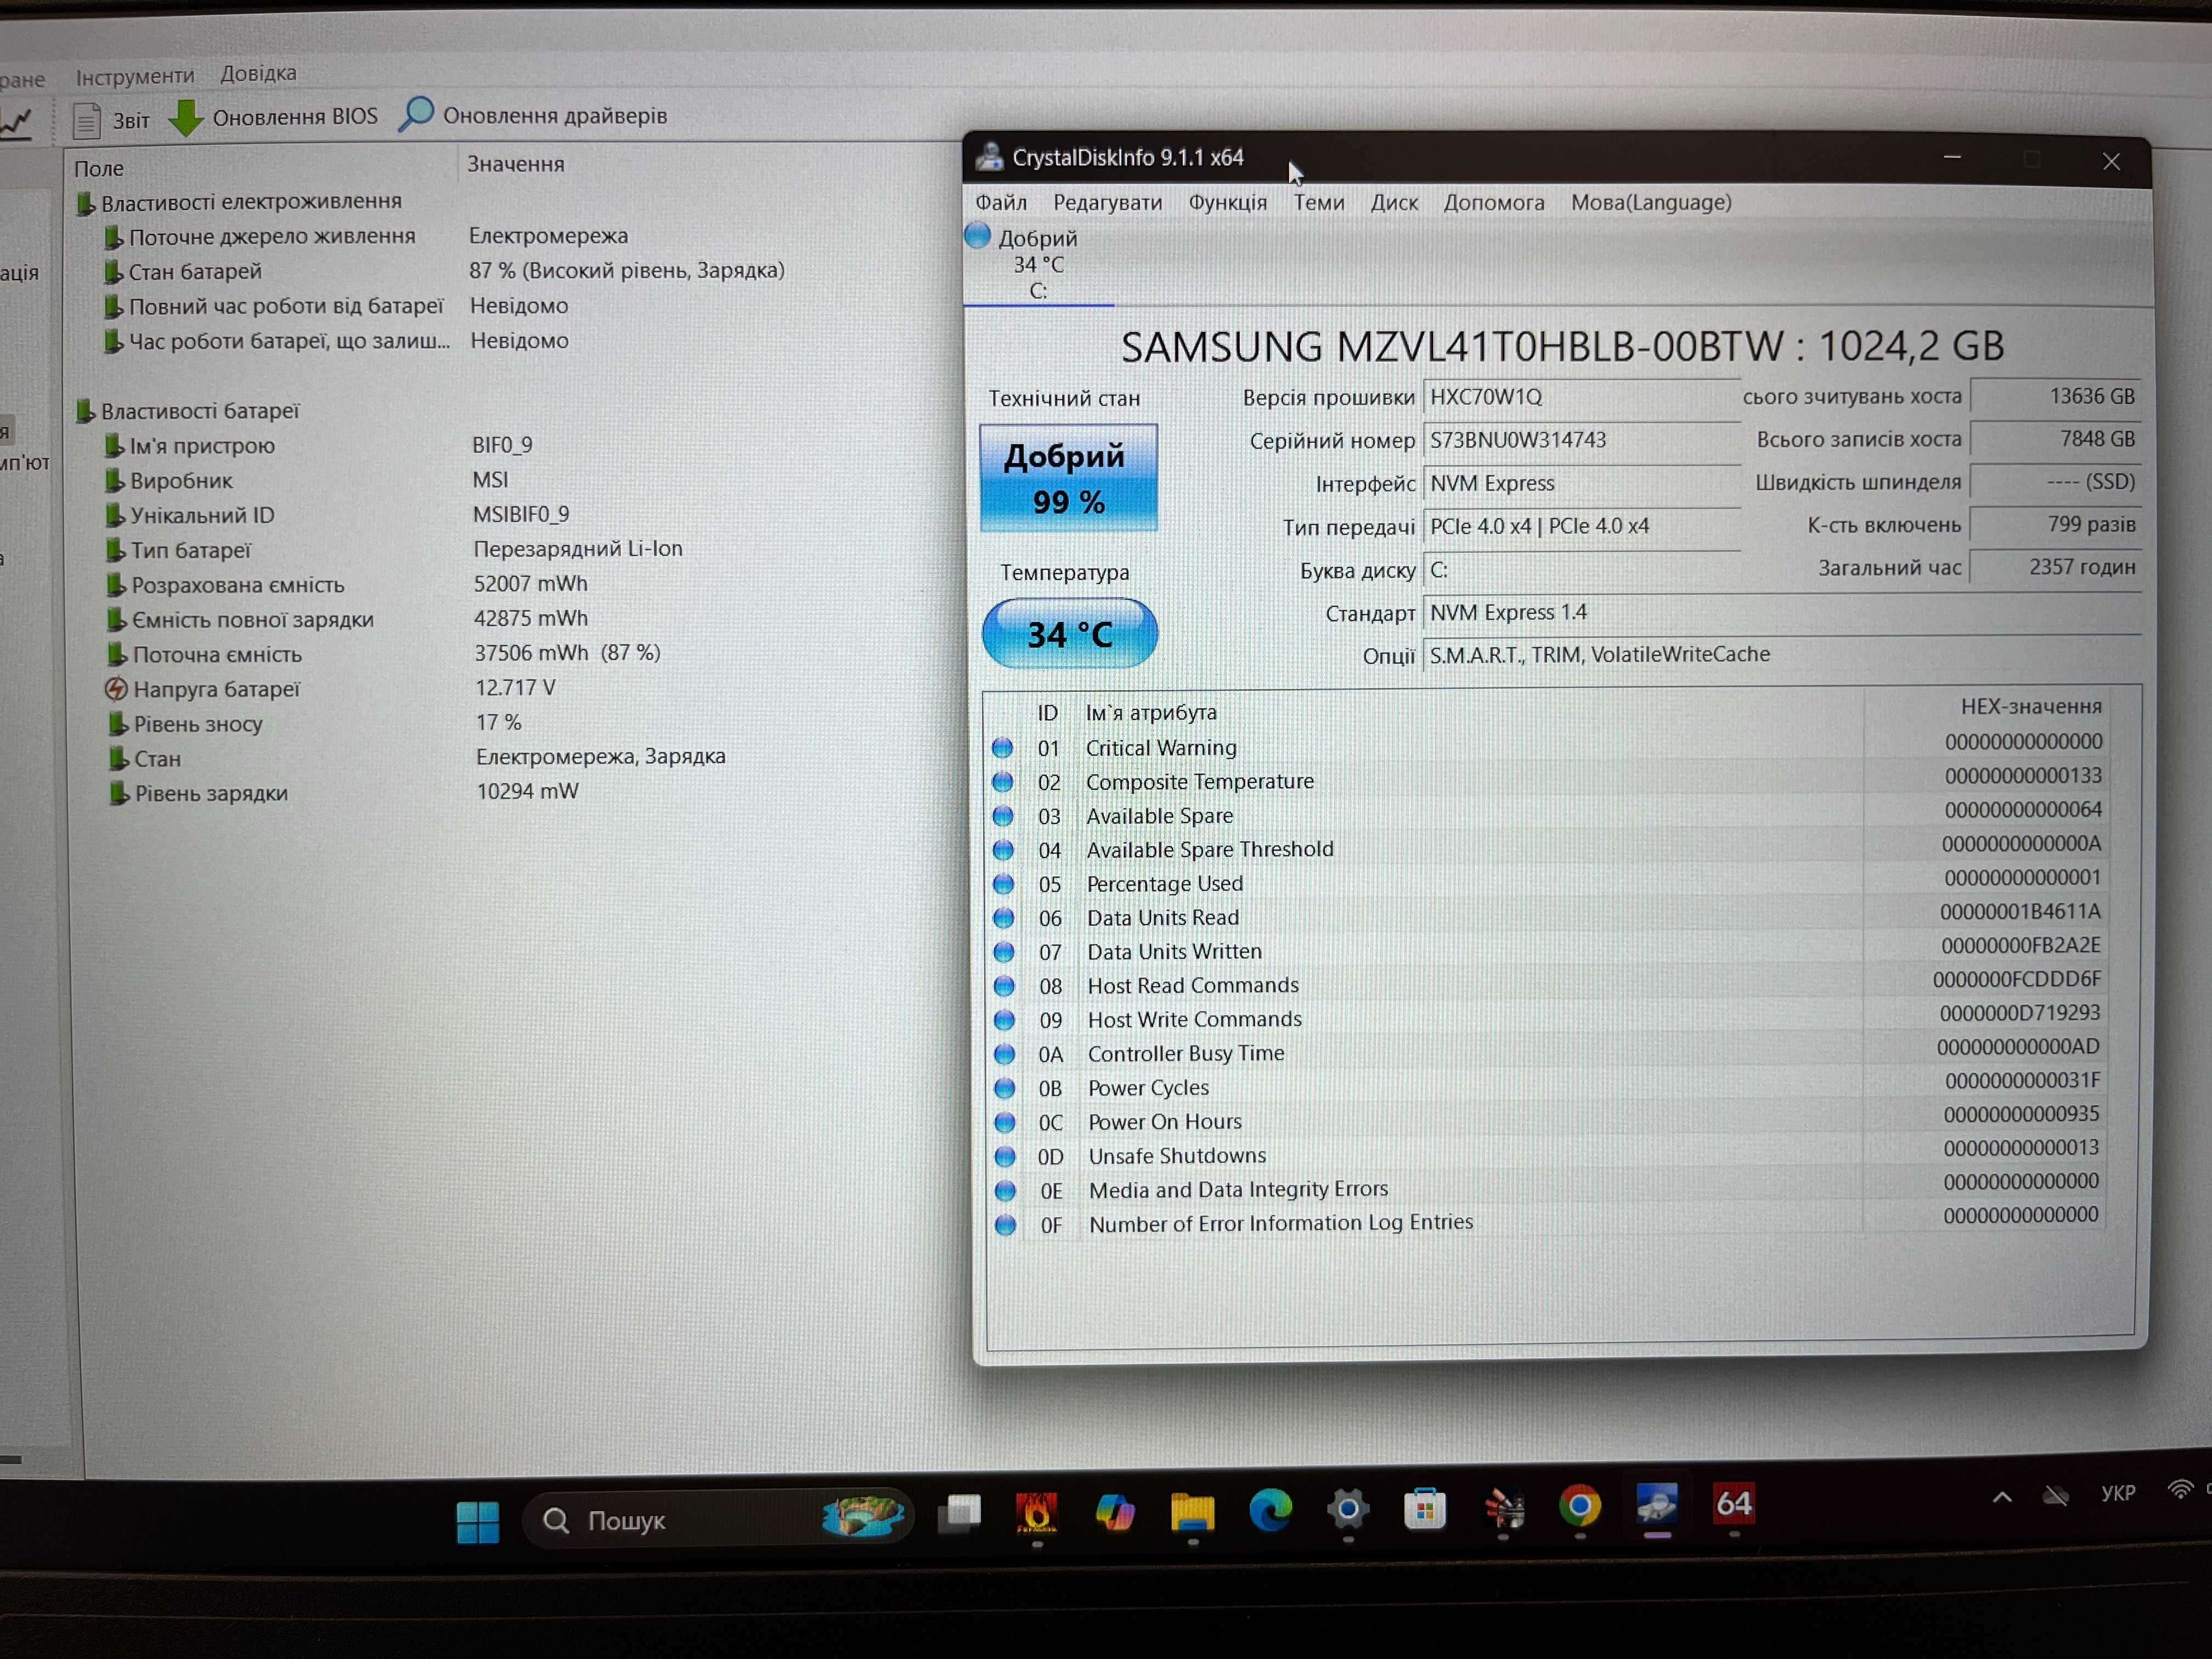Screen dimensions: 2212x1659
Task: Minimize the CrystalDiskInfo window
Action: [x=1951, y=158]
